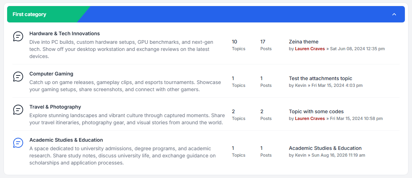Image resolution: width=412 pixels, height=178 pixels.
Task: Click the Hardware forum description about PC builds
Action: point(121,49)
